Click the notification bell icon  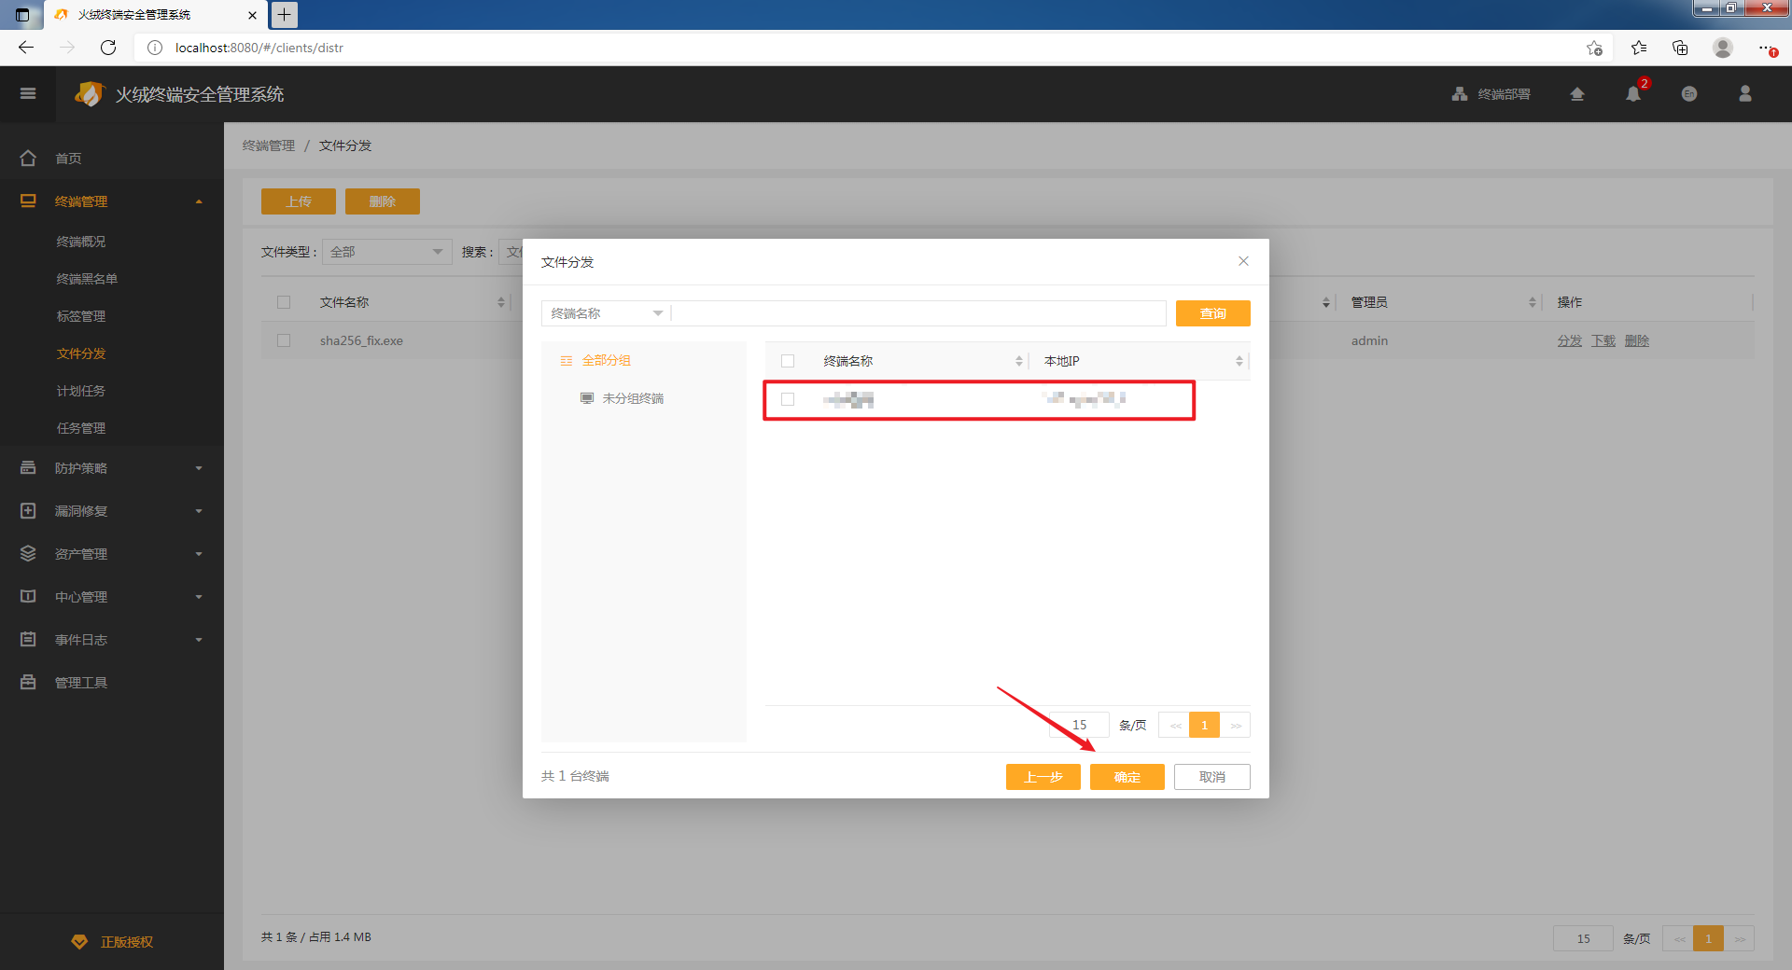click(x=1633, y=94)
